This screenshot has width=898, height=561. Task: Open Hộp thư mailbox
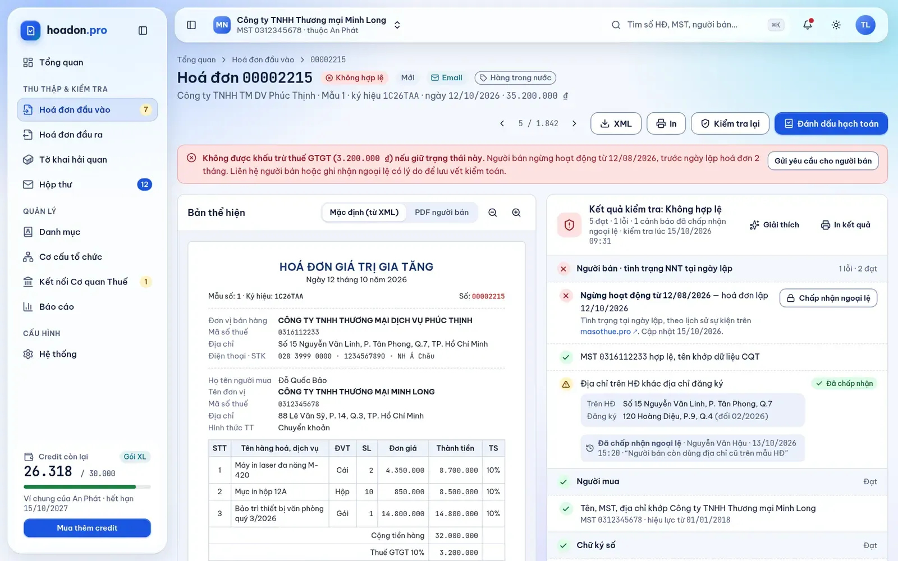[87, 185]
